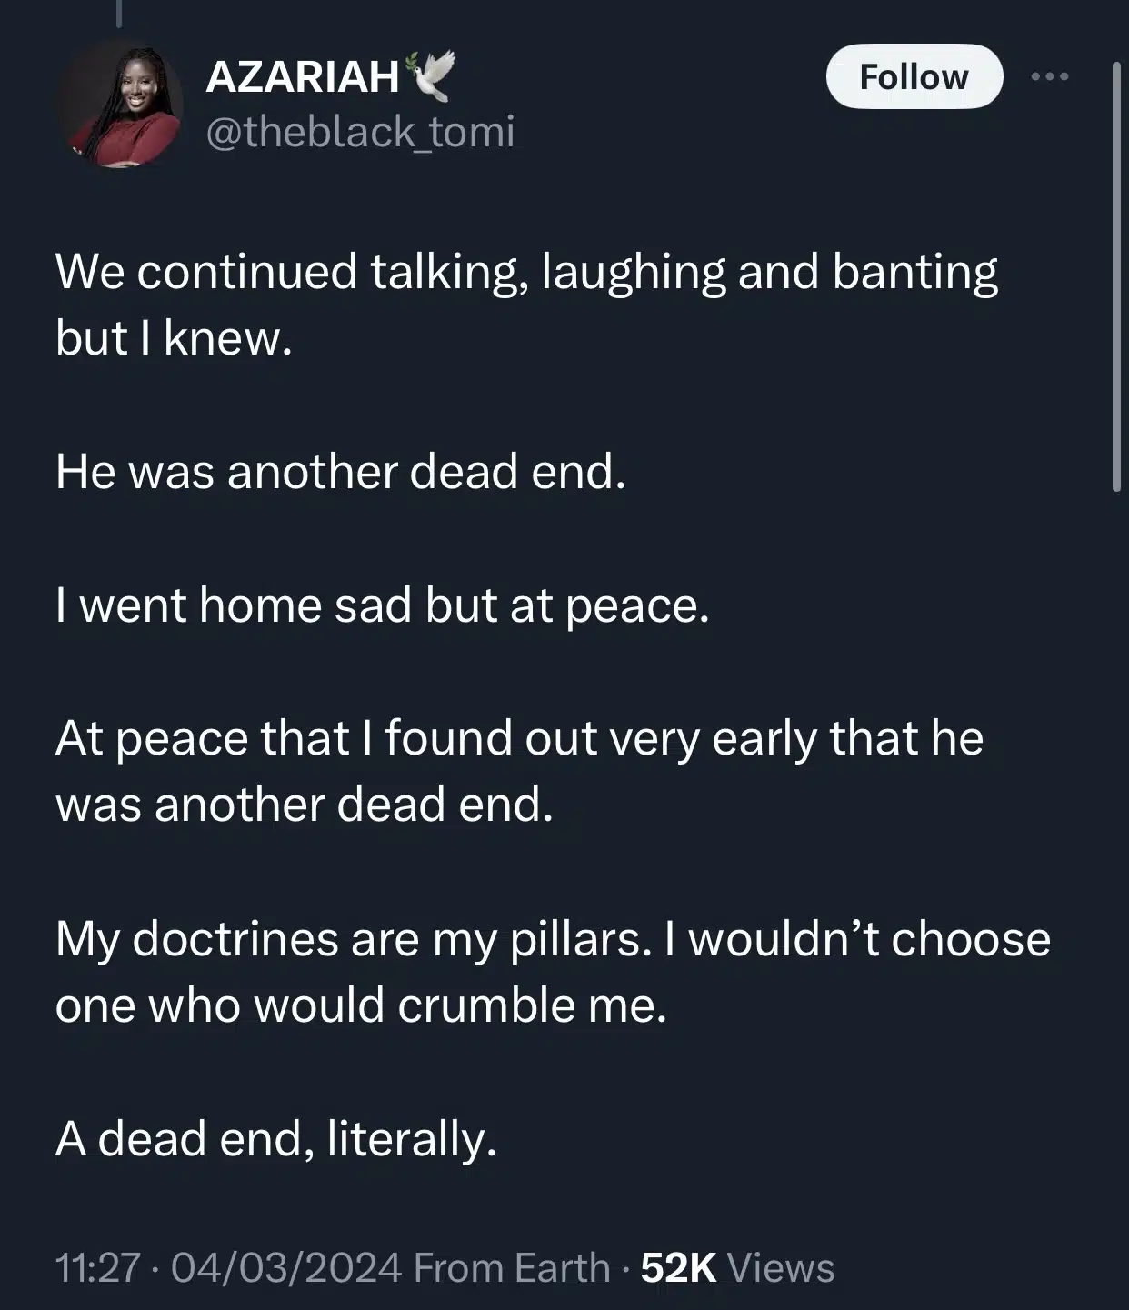Viewport: 1129px width, 1310px height.
Task: Click the line "He was another dead end."
Action: click(341, 473)
